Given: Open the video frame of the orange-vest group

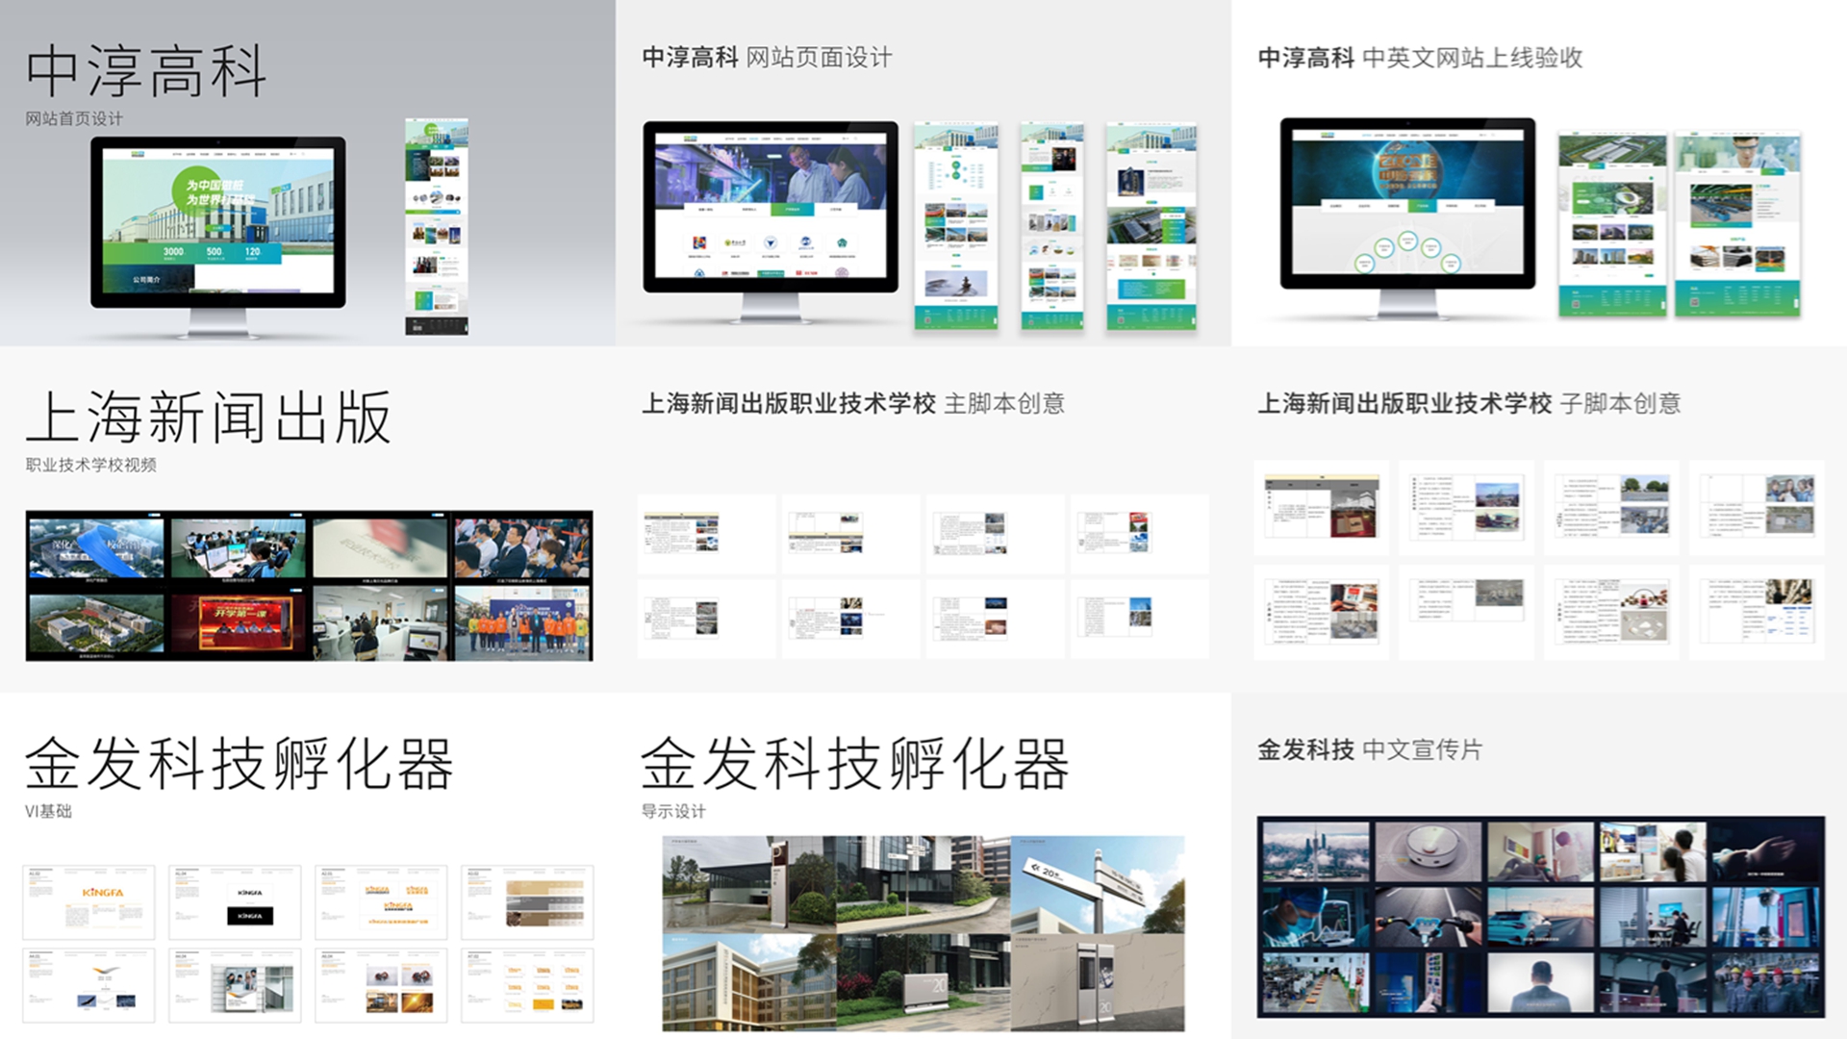Looking at the screenshot, I should point(522,622).
